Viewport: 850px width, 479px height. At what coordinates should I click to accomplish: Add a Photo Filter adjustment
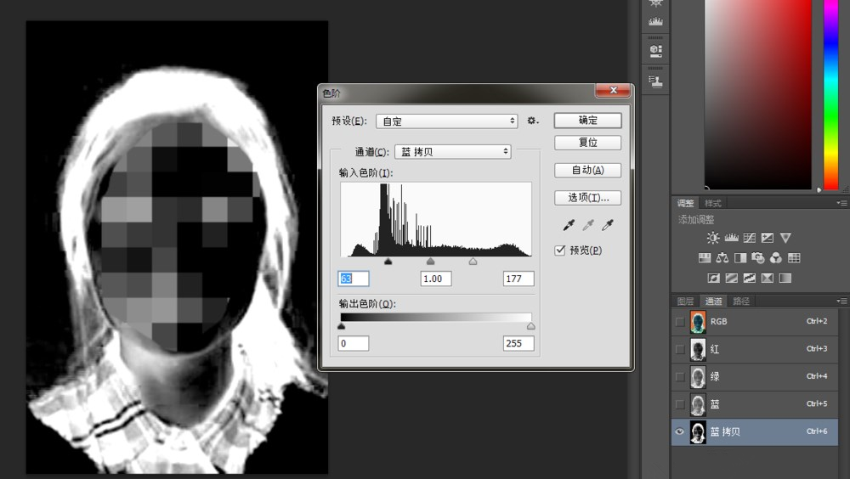(758, 257)
